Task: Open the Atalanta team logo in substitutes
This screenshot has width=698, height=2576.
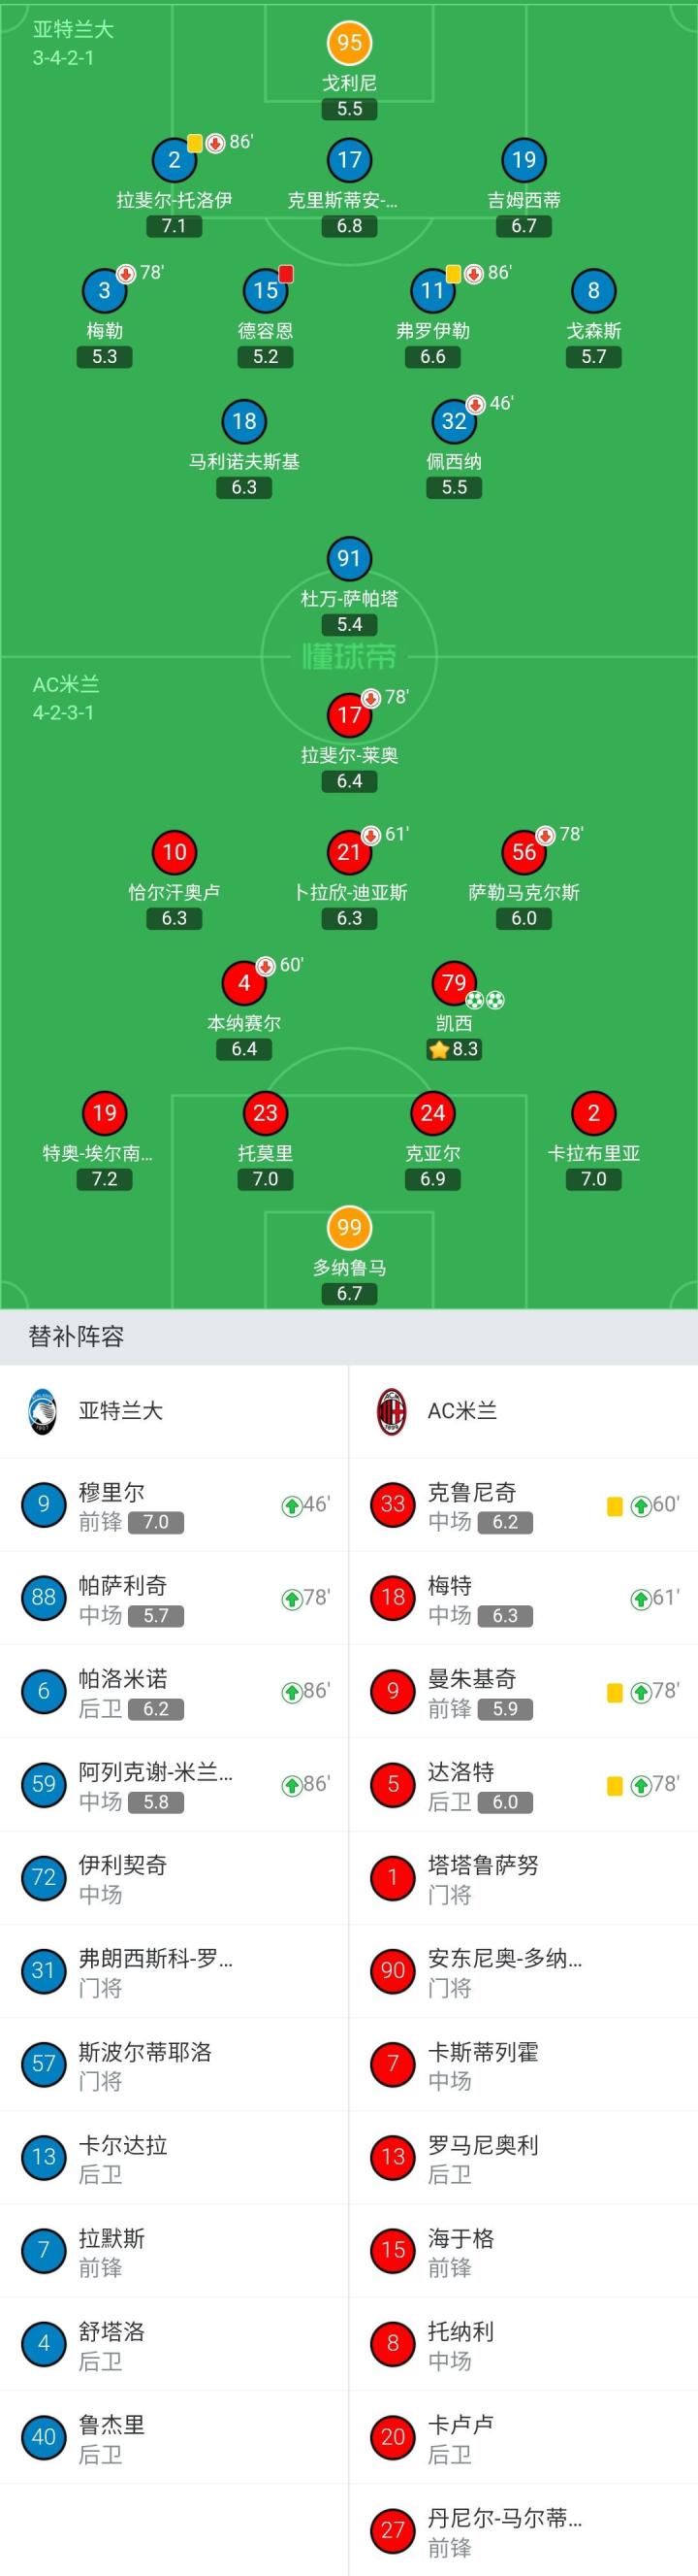Action: 43,1411
